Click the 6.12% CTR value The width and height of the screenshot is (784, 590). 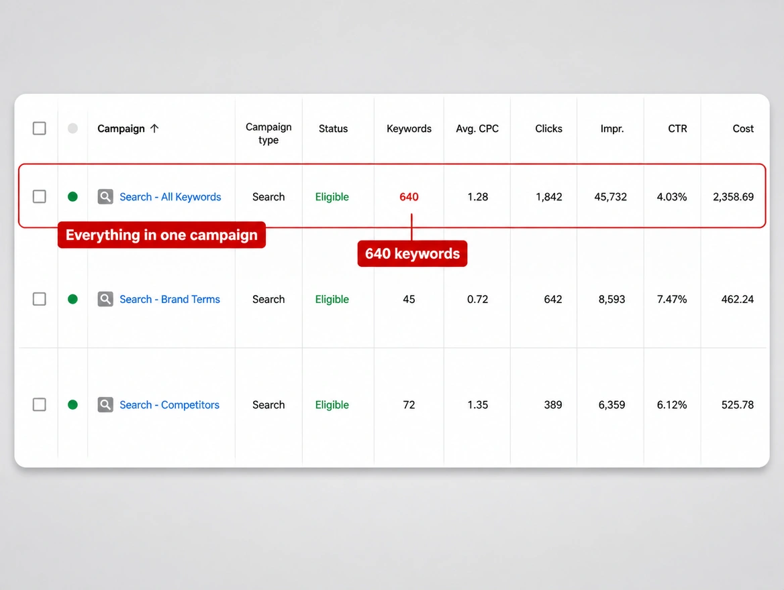(672, 405)
